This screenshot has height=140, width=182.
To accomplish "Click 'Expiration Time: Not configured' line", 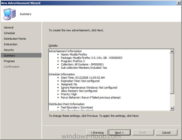I will point(80,81).
